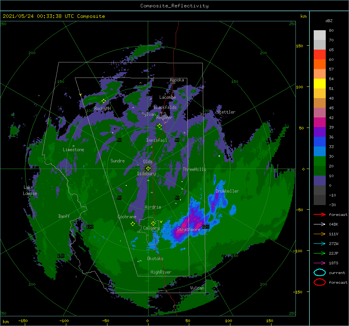Click the -30 value in dBZ scale

(332, 205)
